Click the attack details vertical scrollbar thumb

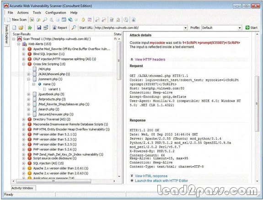(x=257, y=103)
